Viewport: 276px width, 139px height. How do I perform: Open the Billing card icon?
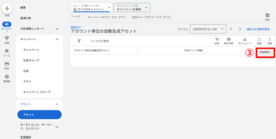[x=7, y=64]
